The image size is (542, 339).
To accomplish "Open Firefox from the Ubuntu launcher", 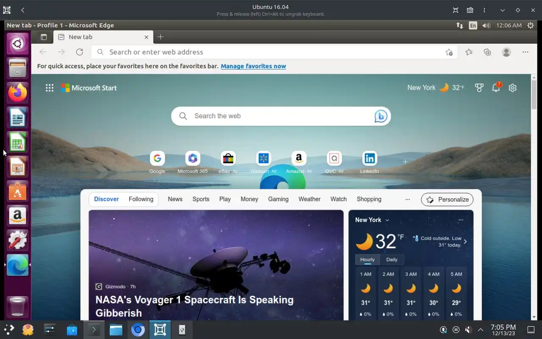I will (17, 93).
